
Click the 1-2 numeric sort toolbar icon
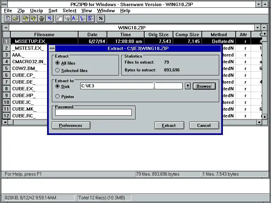point(83,19)
